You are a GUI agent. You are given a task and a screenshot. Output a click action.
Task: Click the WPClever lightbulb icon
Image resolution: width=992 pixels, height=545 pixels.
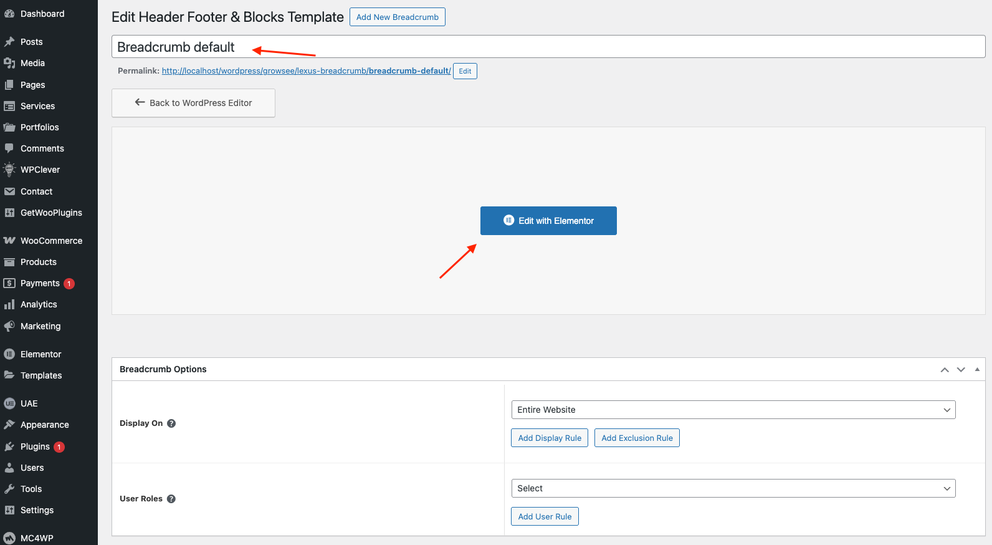click(9, 170)
